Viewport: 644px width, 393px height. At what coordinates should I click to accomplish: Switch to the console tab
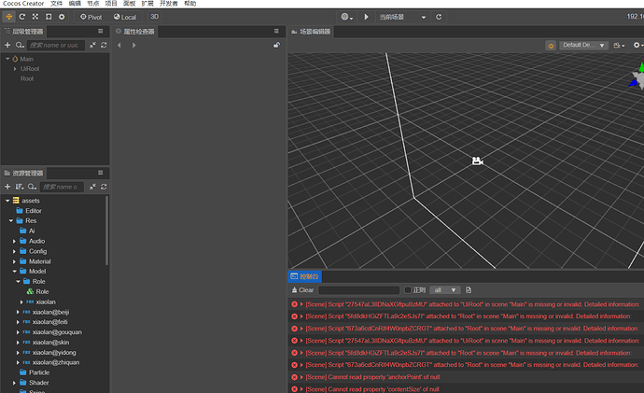point(305,276)
